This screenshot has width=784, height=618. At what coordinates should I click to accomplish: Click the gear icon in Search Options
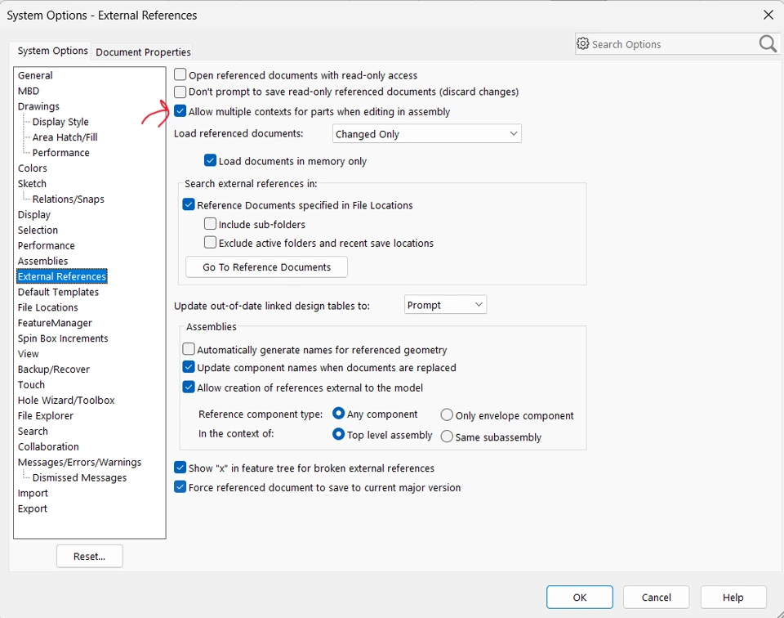(x=582, y=43)
